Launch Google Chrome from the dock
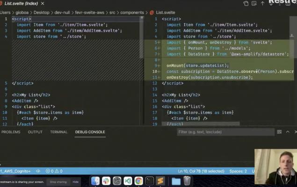The width and height of the screenshot is (297, 187). coord(138,181)
